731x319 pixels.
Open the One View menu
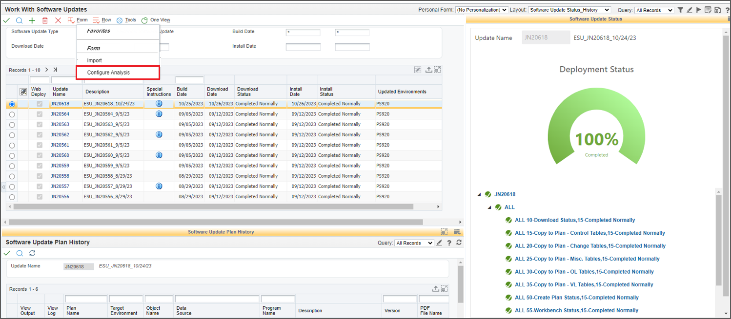(x=156, y=20)
